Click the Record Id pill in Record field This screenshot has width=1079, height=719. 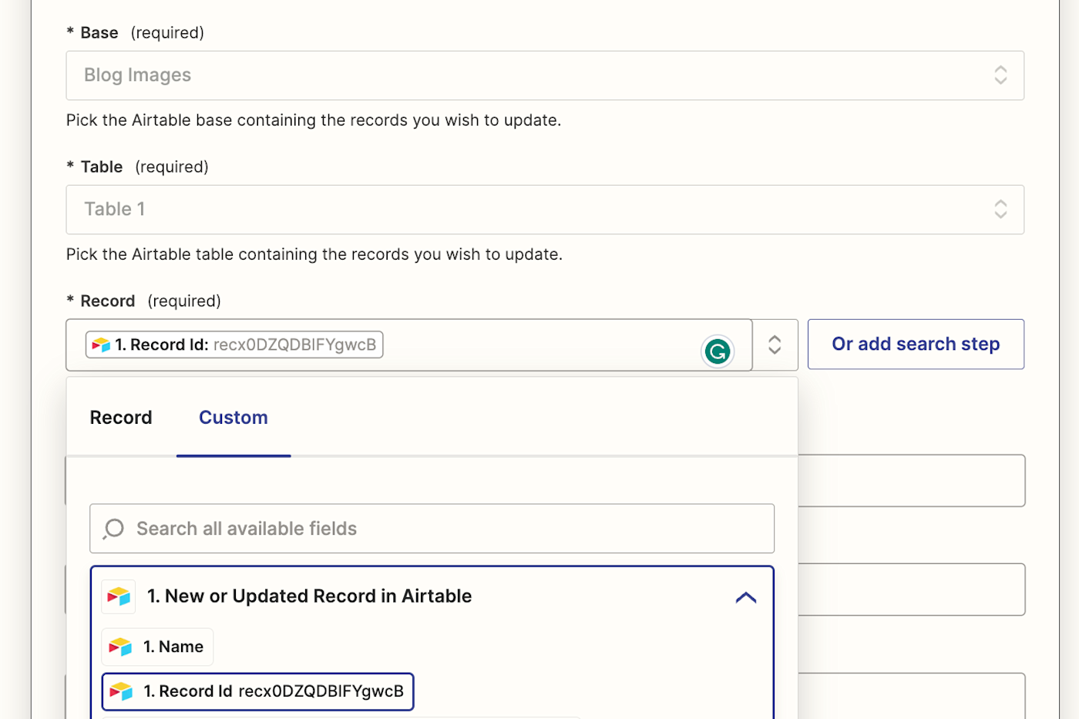(x=234, y=344)
